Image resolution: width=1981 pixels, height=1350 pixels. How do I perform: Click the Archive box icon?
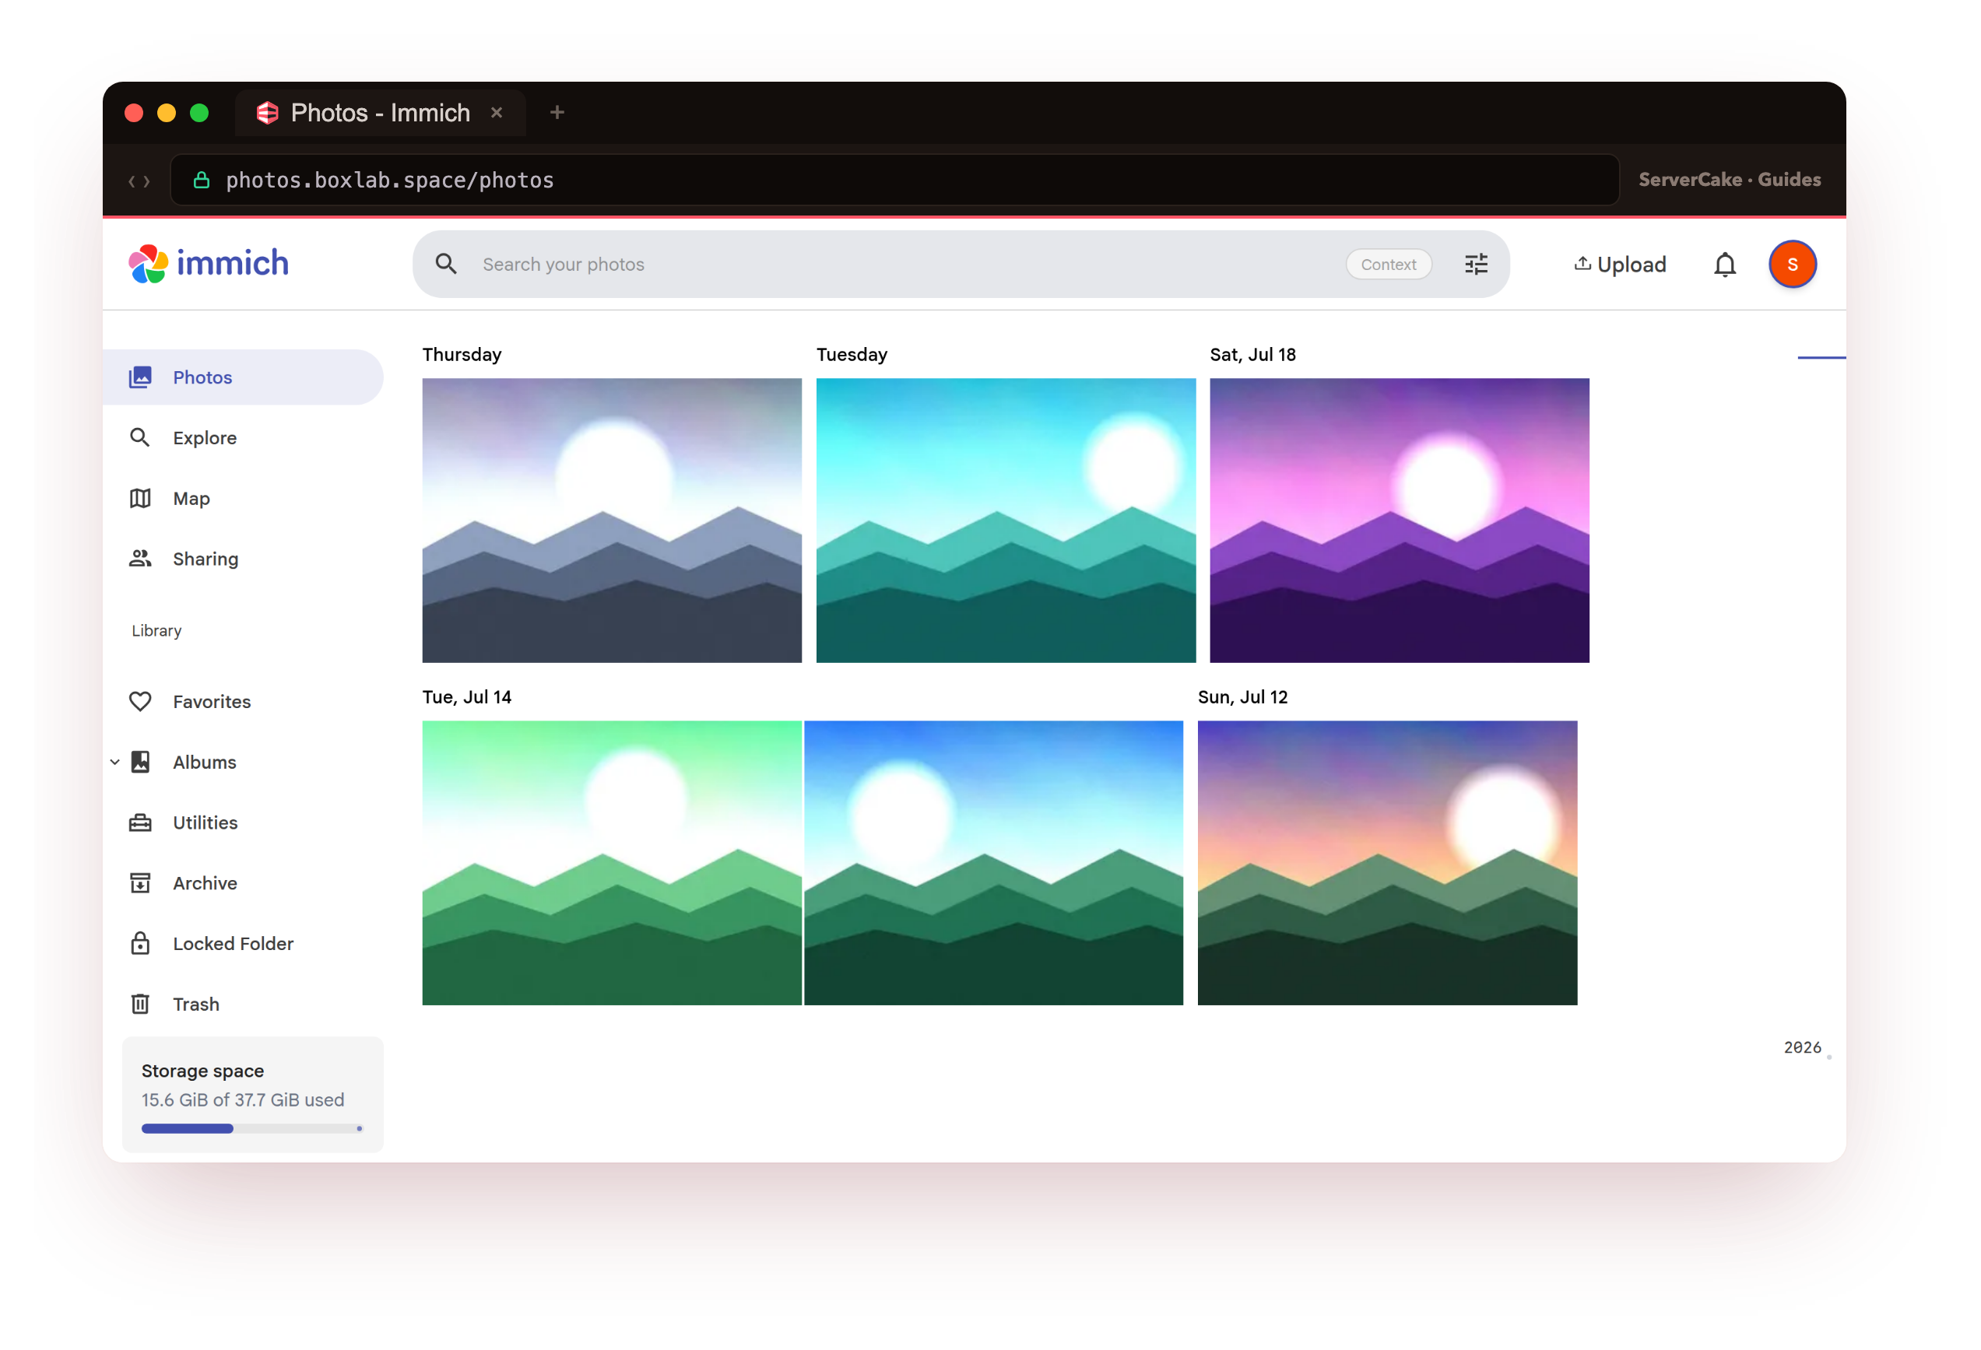pyautogui.click(x=141, y=883)
